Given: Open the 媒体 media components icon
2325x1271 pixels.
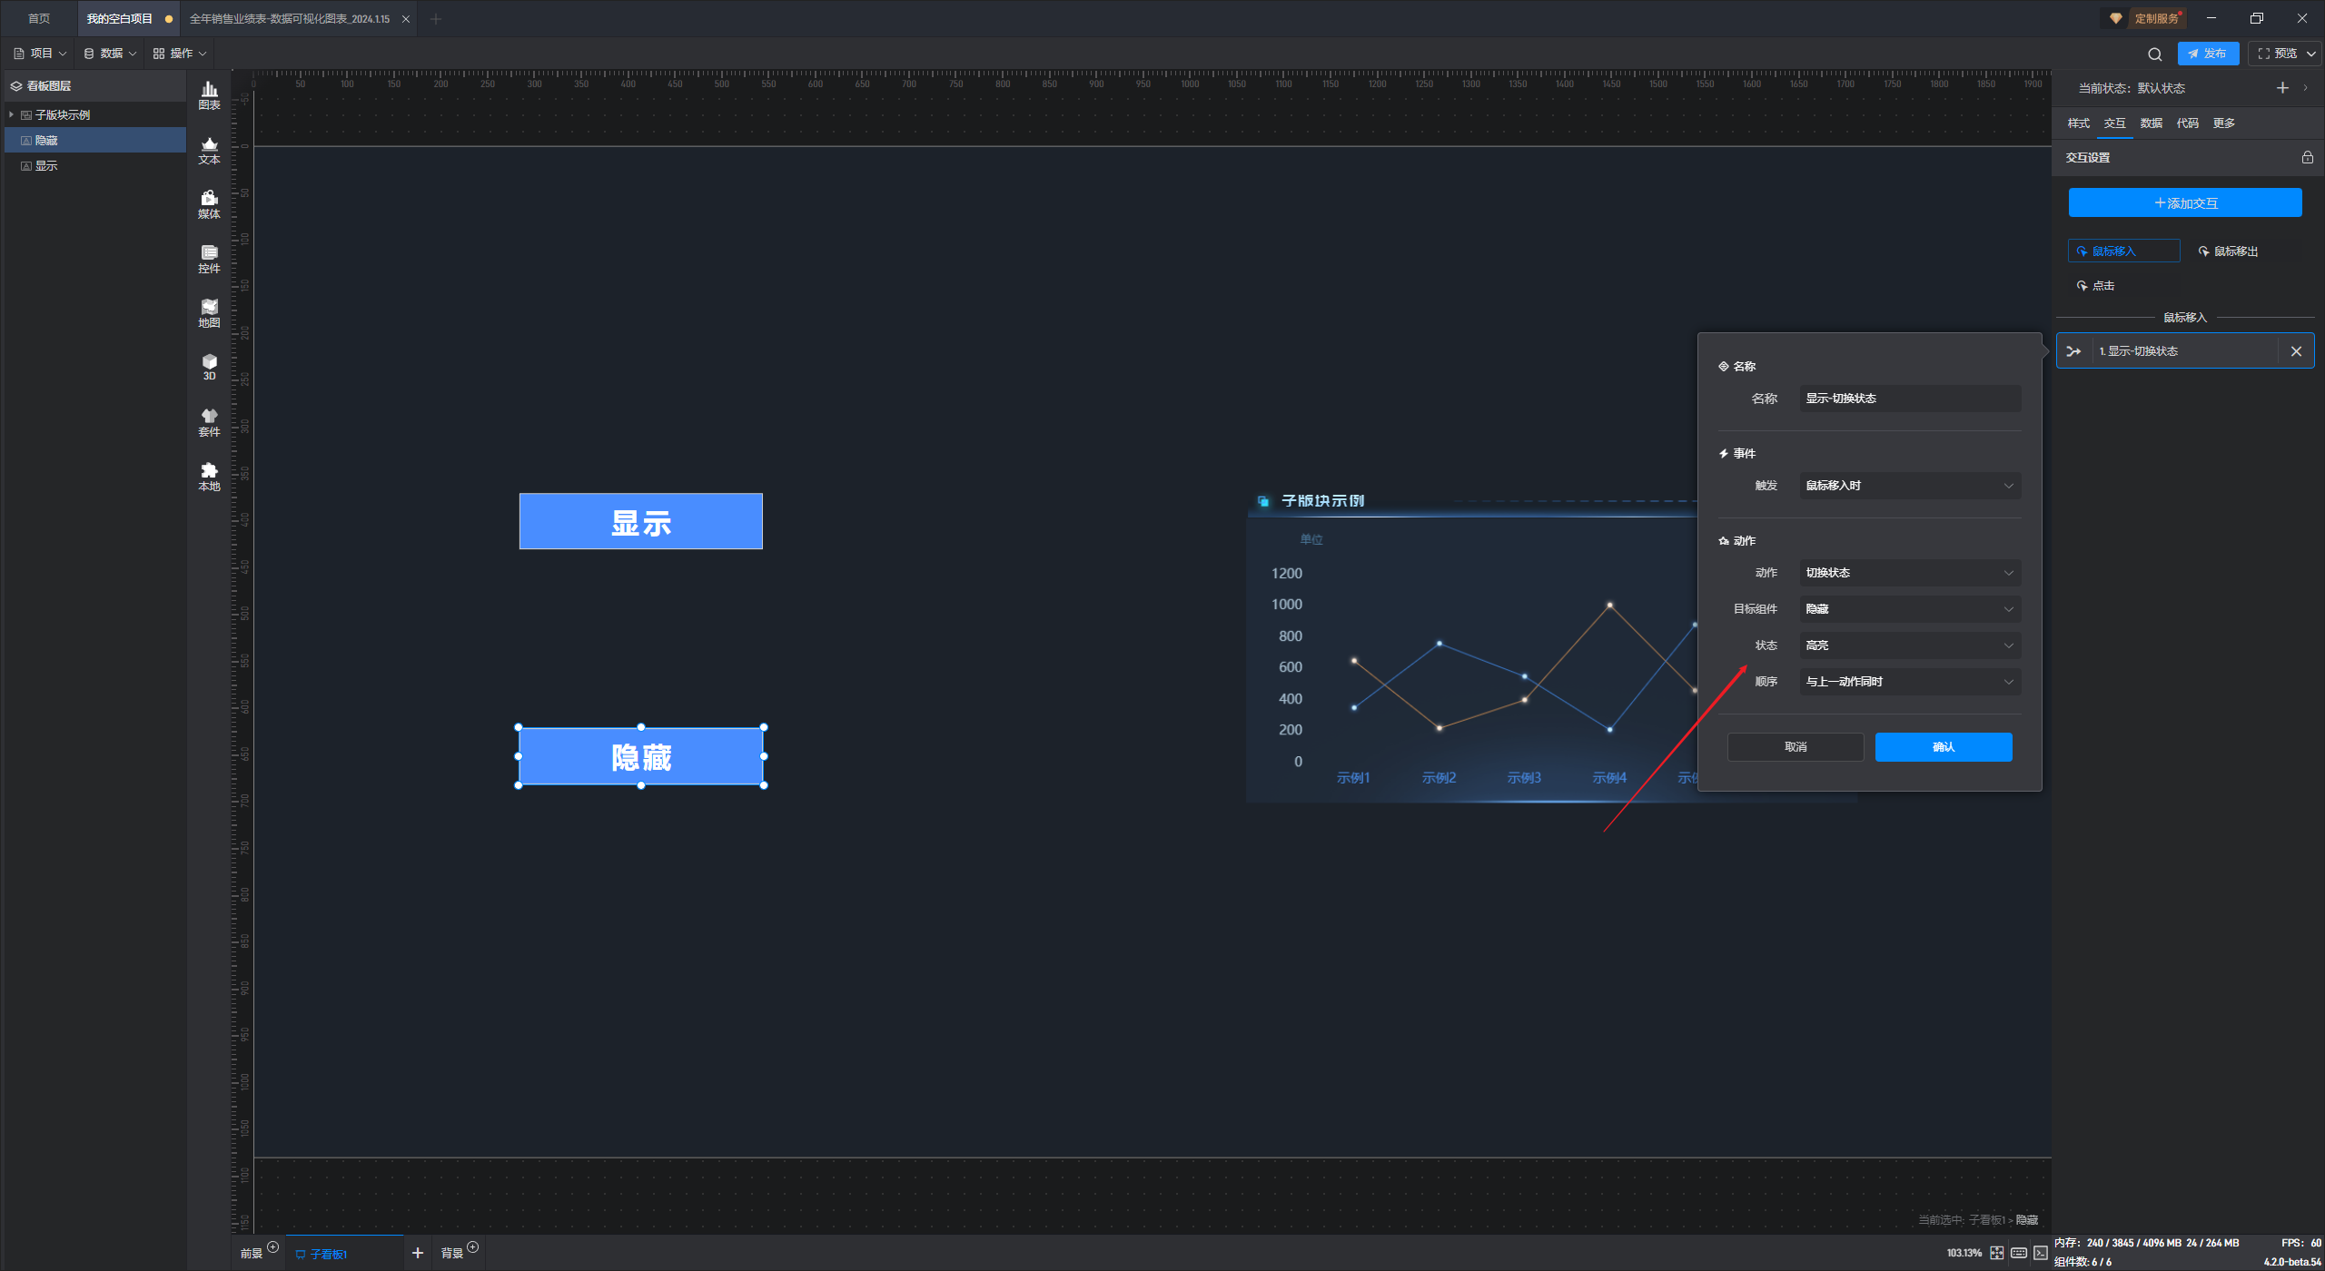Looking at the screenshot, I should tap(209, 203).
